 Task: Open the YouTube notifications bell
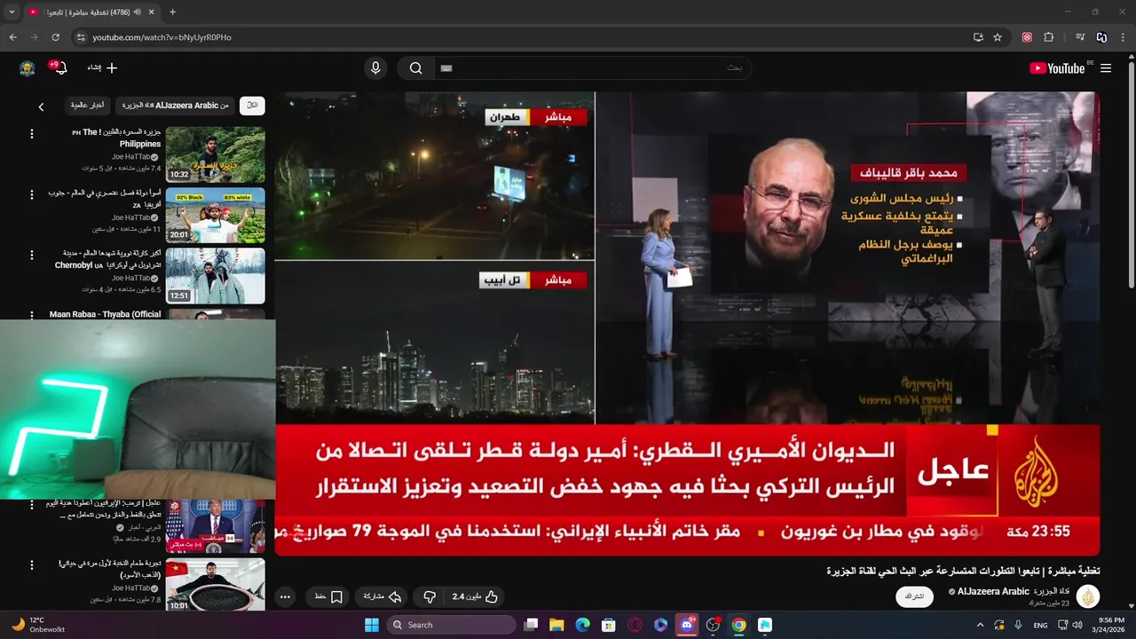pos(62,68)
